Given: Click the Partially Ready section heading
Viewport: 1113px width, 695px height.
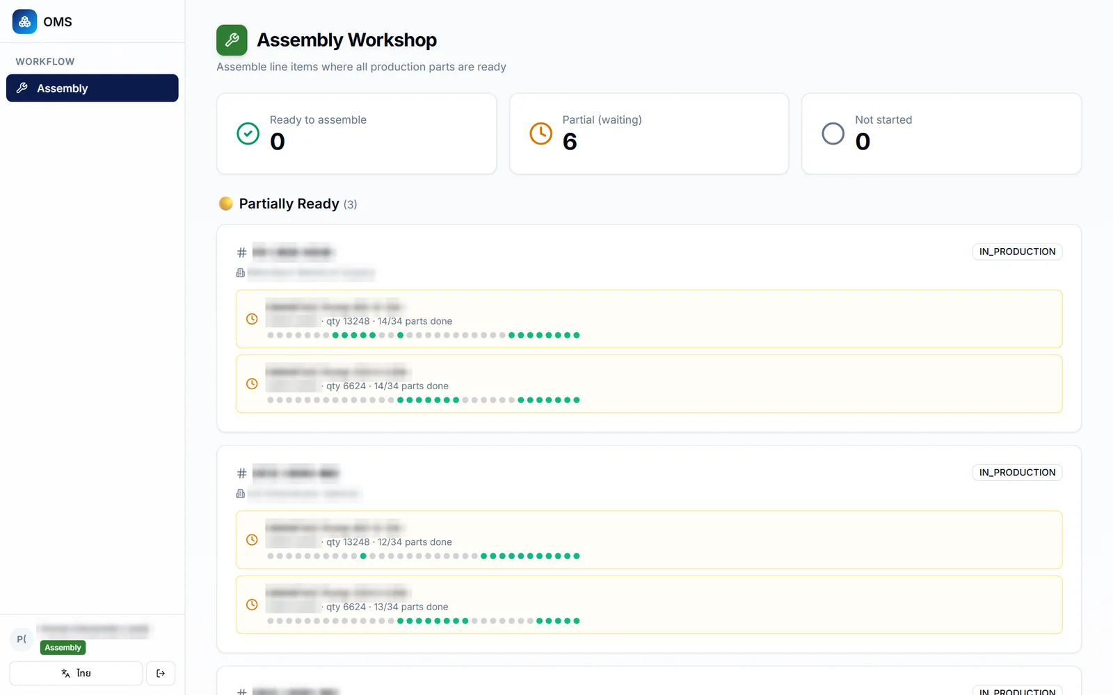Looking at the screenshot, I should (x=289, y=204).
